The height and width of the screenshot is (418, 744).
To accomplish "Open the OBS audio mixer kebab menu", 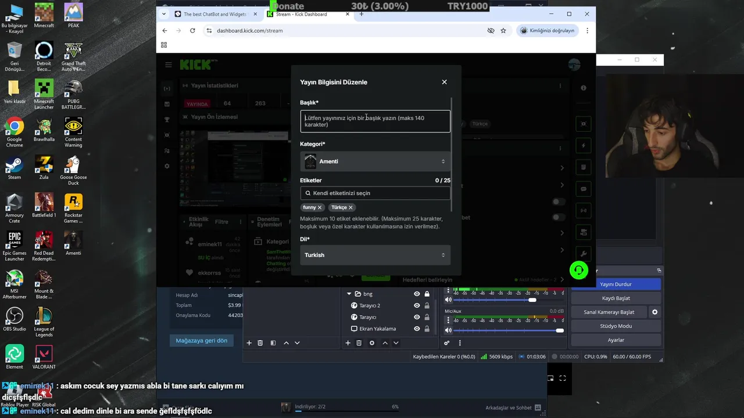I will click(x=460, y=343).
